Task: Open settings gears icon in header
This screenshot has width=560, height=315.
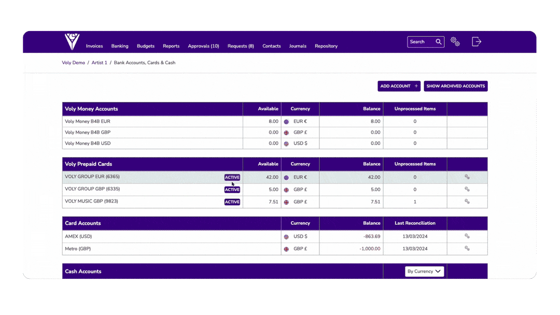Action: (455, 42)
